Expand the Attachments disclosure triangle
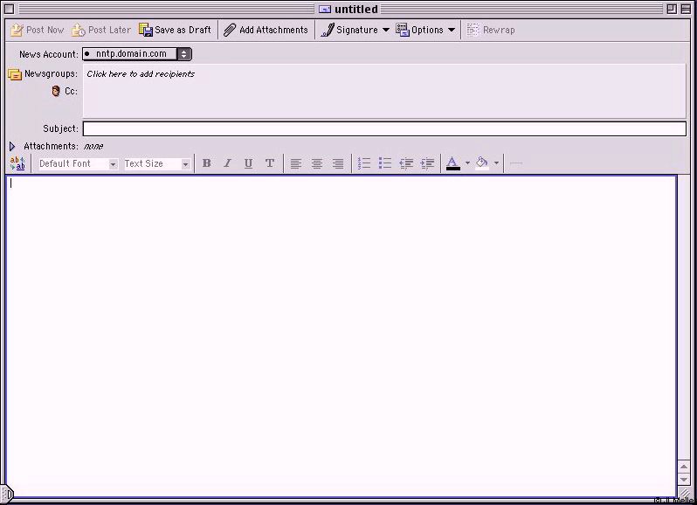The image size is (697, 505). pyautogui.click(x=12, y=147)
